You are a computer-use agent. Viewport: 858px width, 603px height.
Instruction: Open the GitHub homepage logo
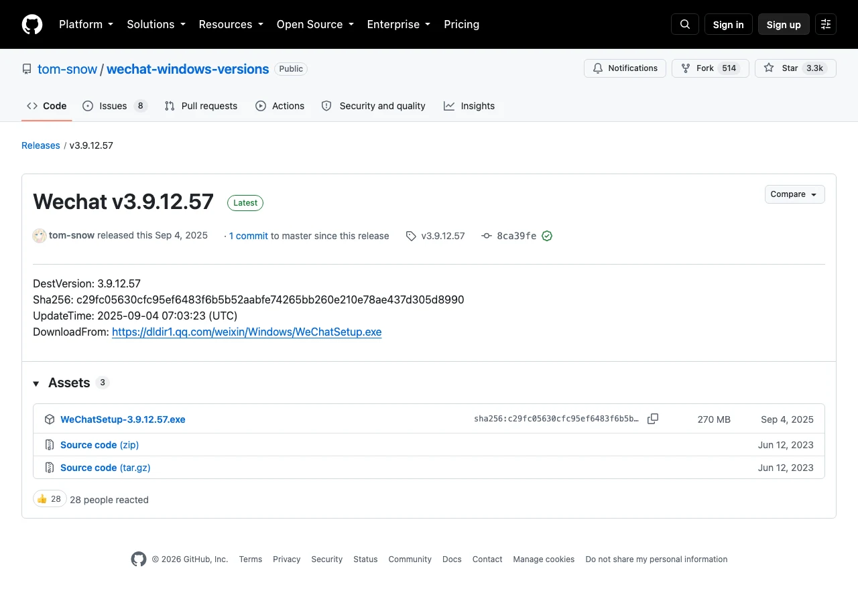pos(32,24)
